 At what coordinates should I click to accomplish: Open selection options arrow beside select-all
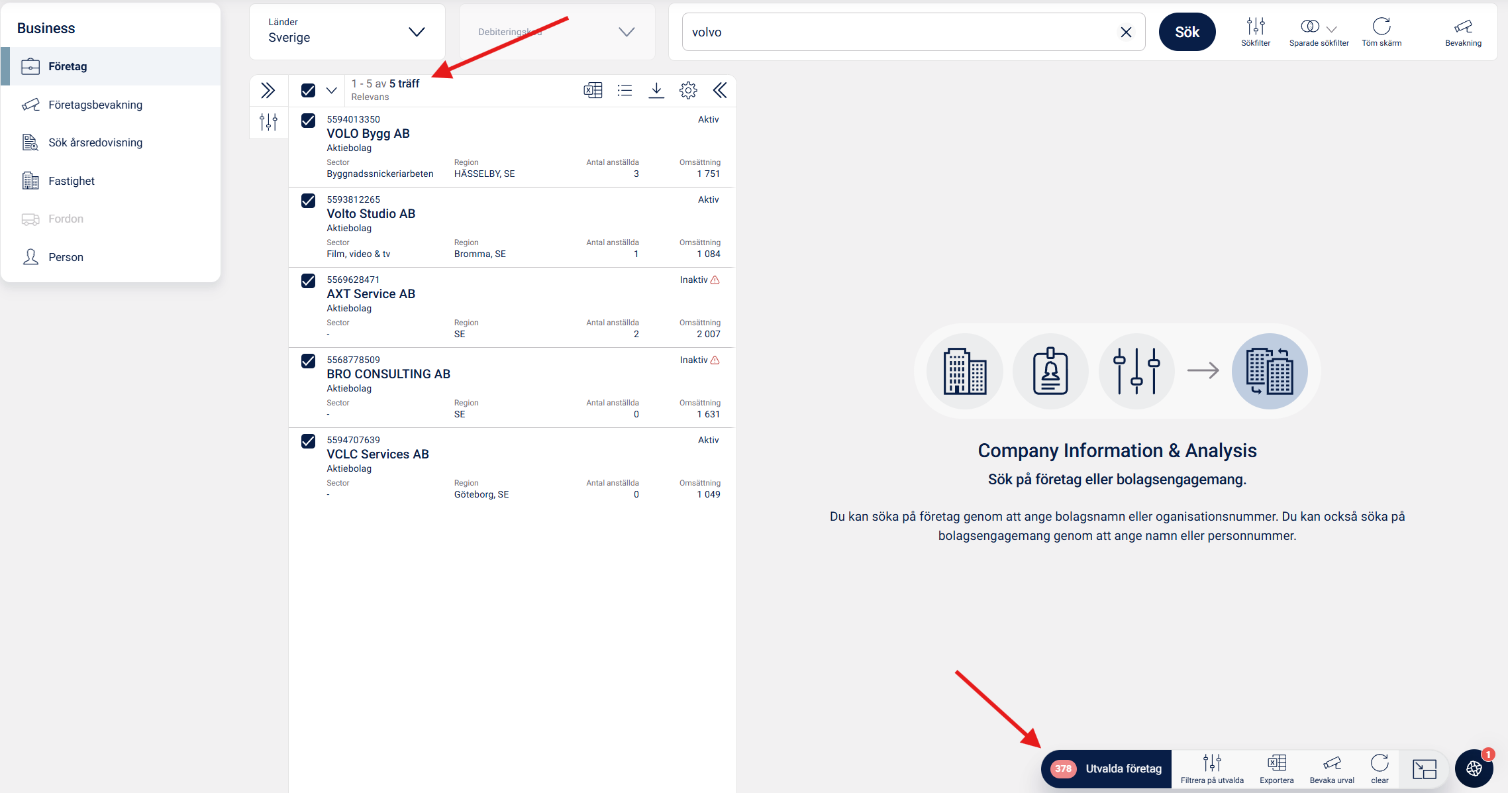click(x=332, y=90)
